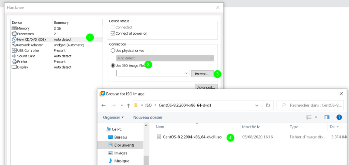Select Use ISO image file option
Image resolution: width=349 pixels, height=165 pixels.
tap(113, 66)
